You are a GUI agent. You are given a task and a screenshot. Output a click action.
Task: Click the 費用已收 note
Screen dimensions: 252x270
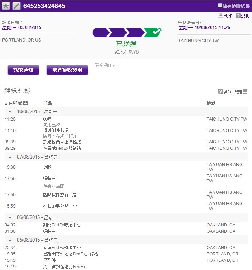(x=51, y=125)
